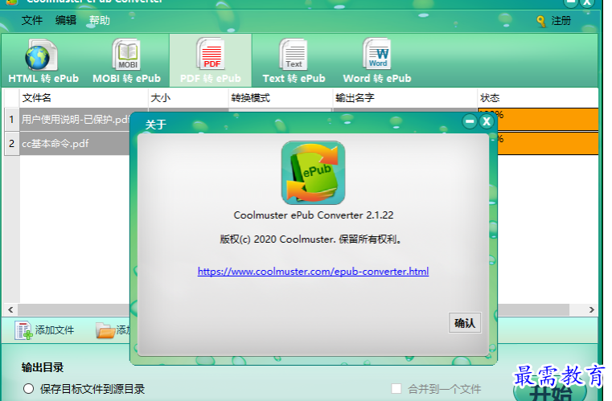Screen dimensions: 612x401
Task: Click the add file document icon
Action: [x=23, y=330]
